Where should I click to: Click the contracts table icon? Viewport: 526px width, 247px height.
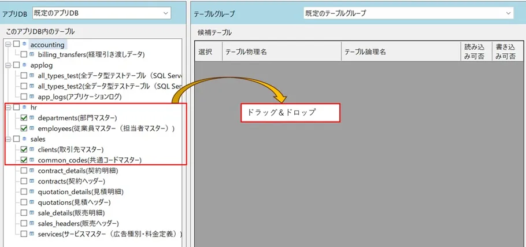coord(32,181)
